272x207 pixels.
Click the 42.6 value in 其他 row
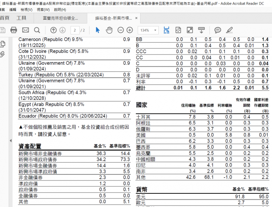click(191, 177)
